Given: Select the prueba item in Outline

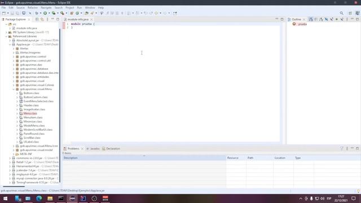Looking at the screenshot, I should pyautogui.click(x=302, y=24).
